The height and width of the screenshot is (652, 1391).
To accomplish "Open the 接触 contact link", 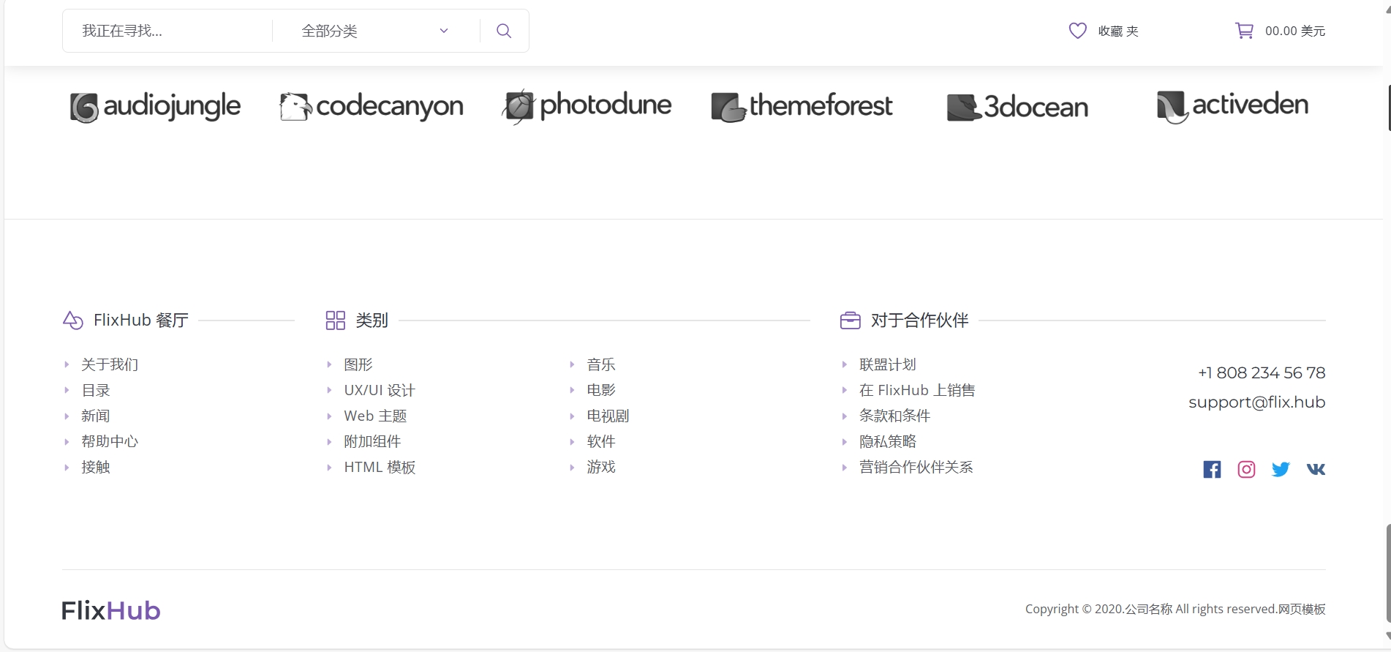I will (96, 467).
